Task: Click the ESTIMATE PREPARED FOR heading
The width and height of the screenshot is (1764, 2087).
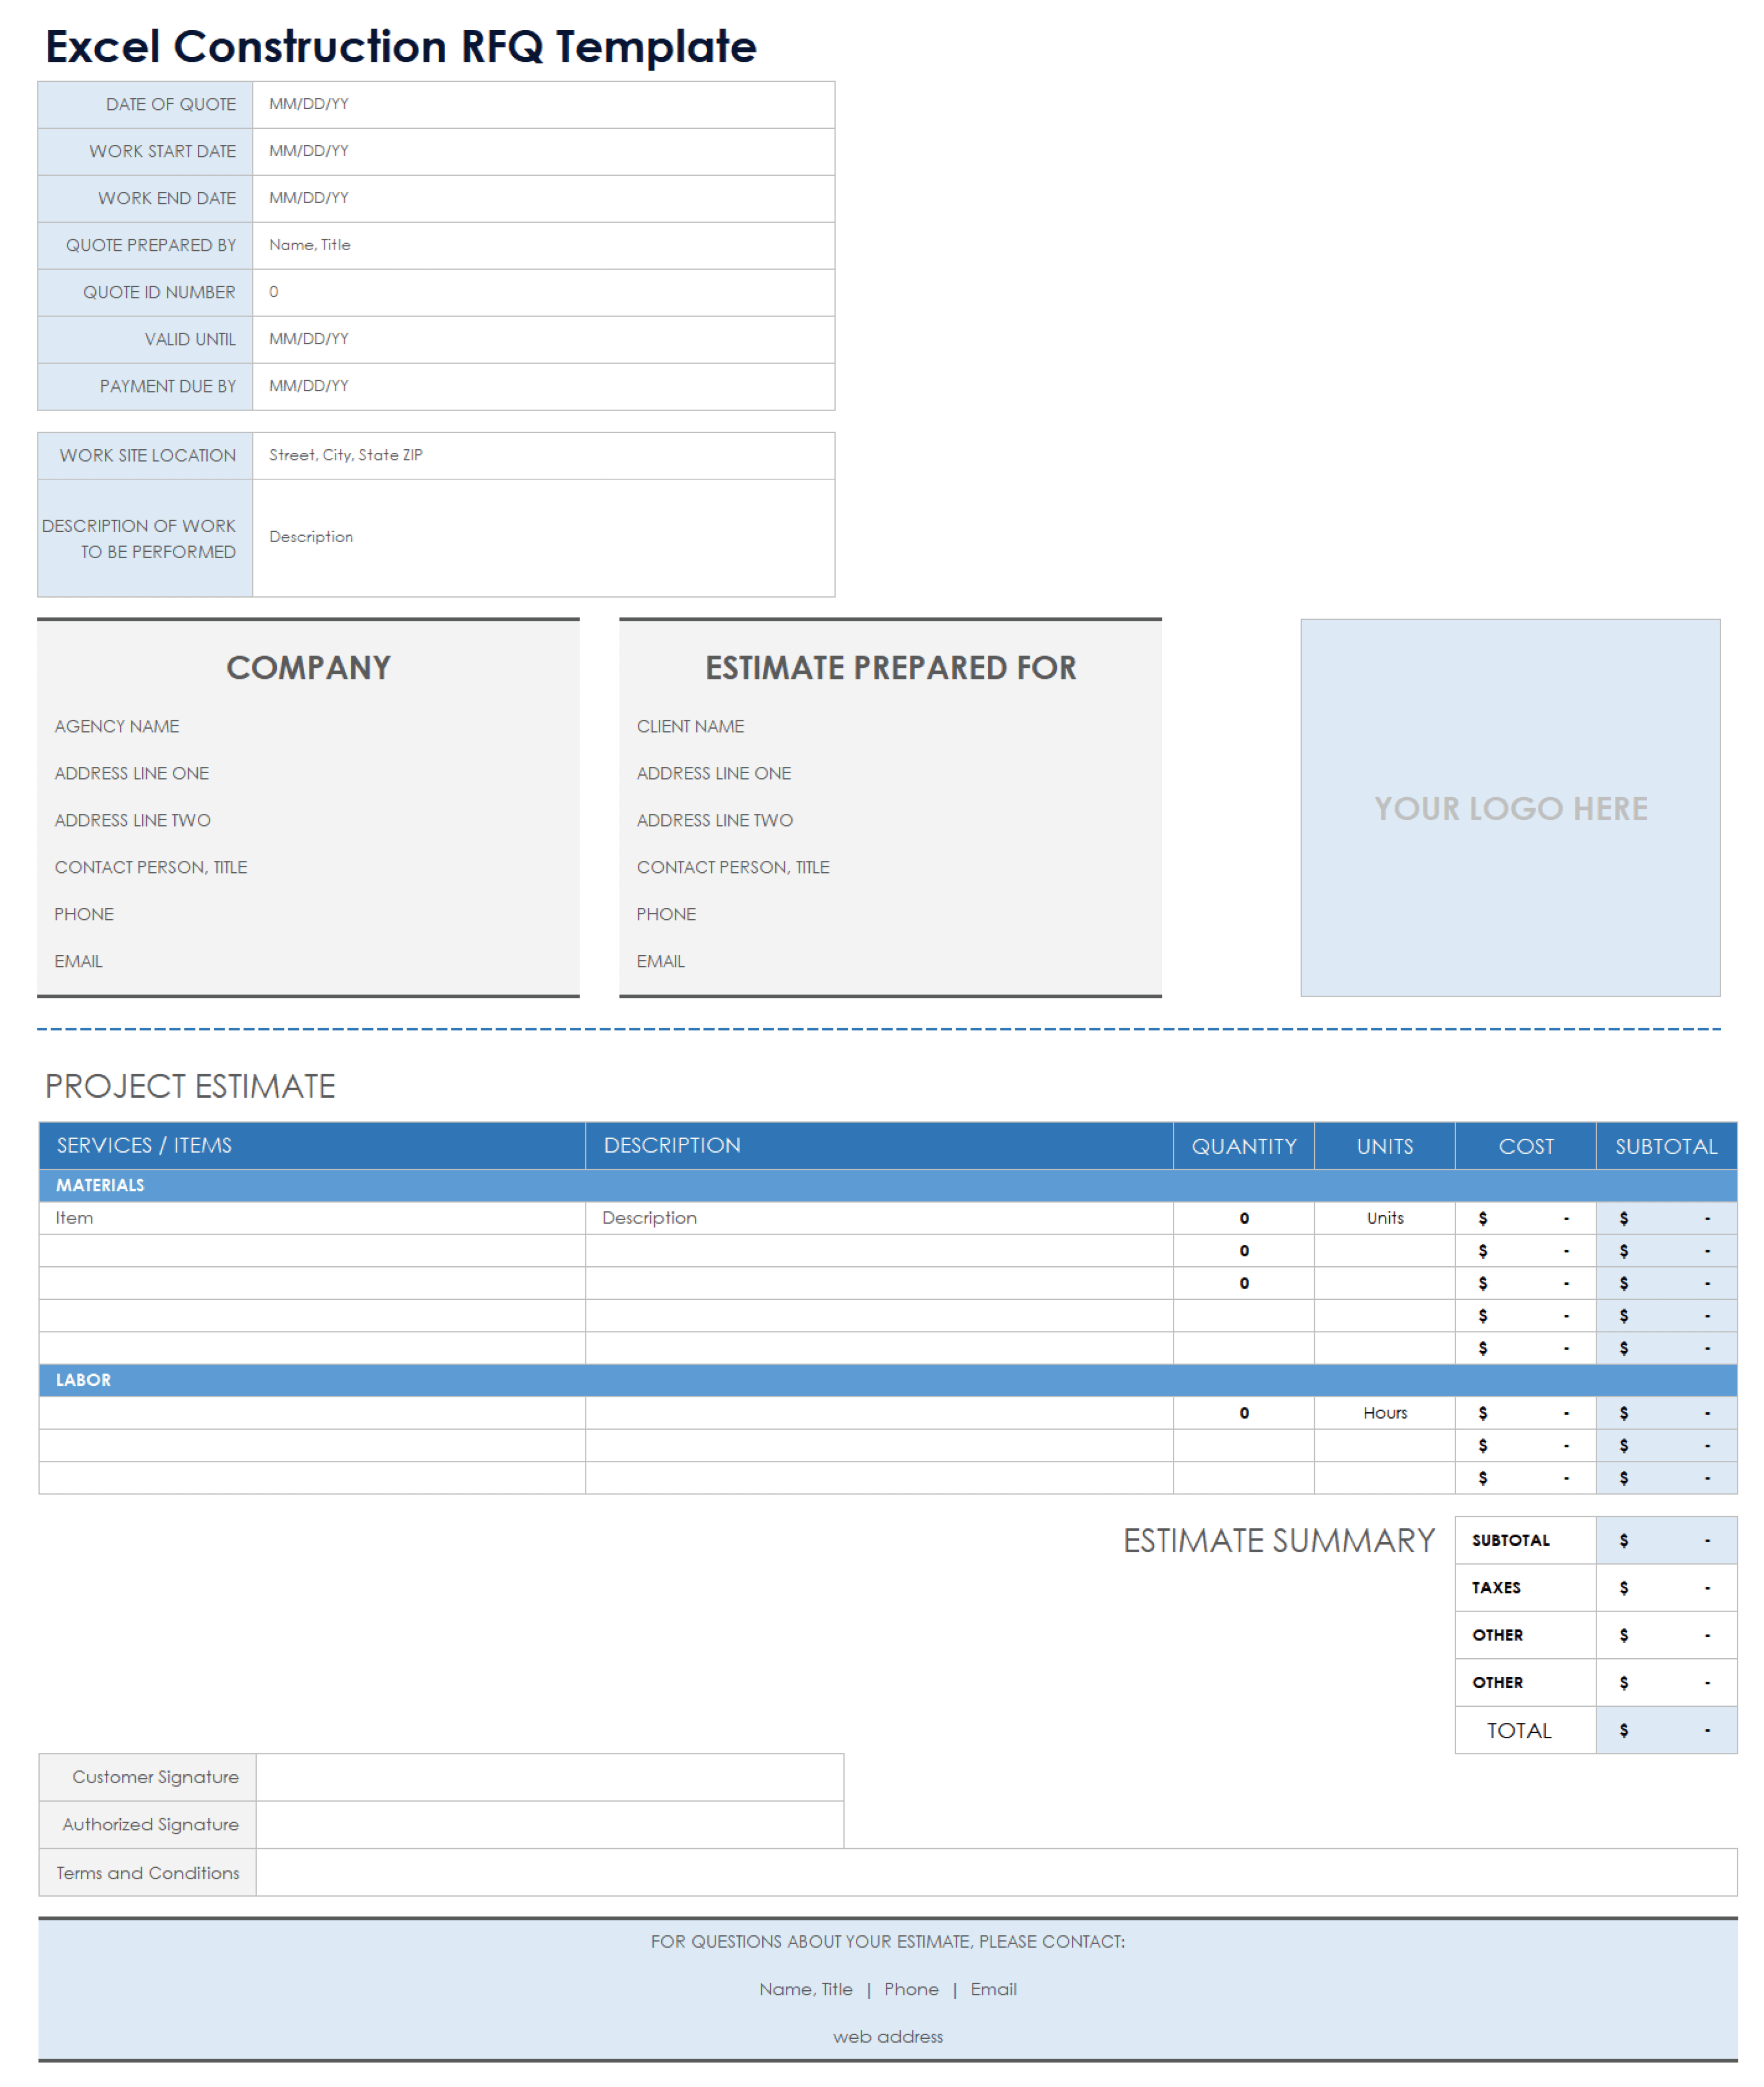Action: [x=890, y=667]
